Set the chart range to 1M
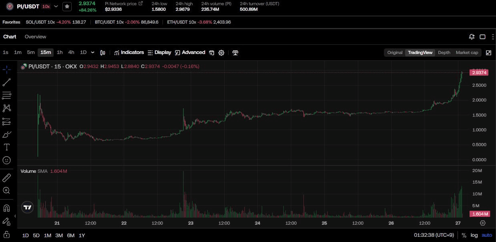The width and height of the screenshot is (496, 242). pyautogui.click(x=48, y=235)
